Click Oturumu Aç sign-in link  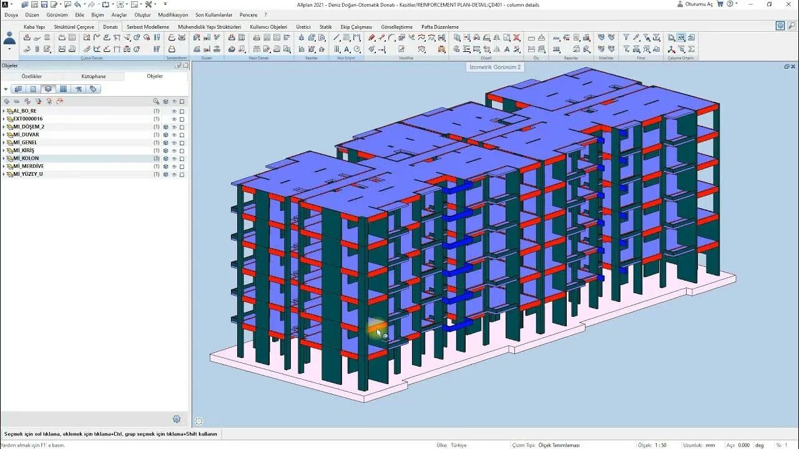tap(699, 4)
